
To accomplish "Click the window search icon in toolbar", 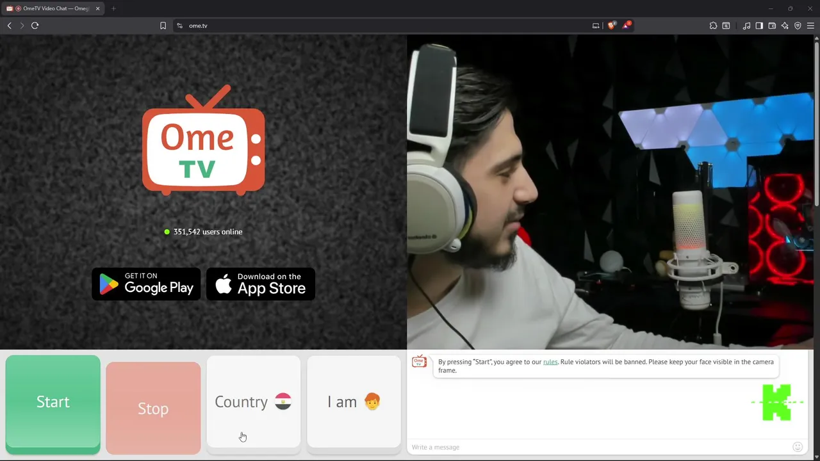I will point(726,26).
